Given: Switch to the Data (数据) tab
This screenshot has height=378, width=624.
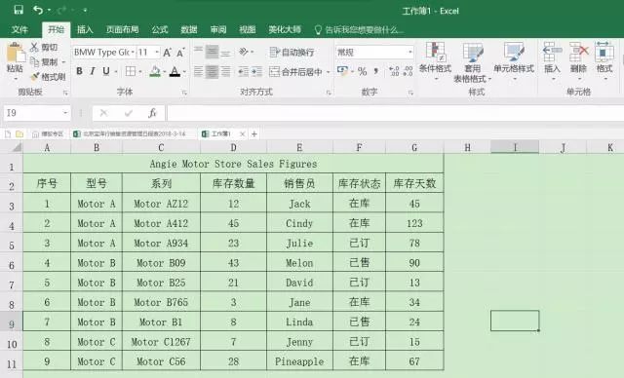Looking at the screenshot, I should [x=188, y=29].
